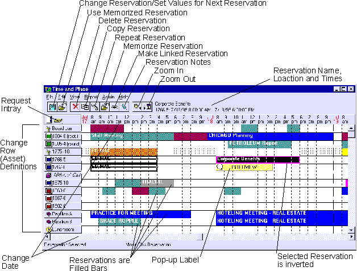The image size is (357, 271).
Task: Click the Zoom Out toolbar icon
Action: point(147,106)
